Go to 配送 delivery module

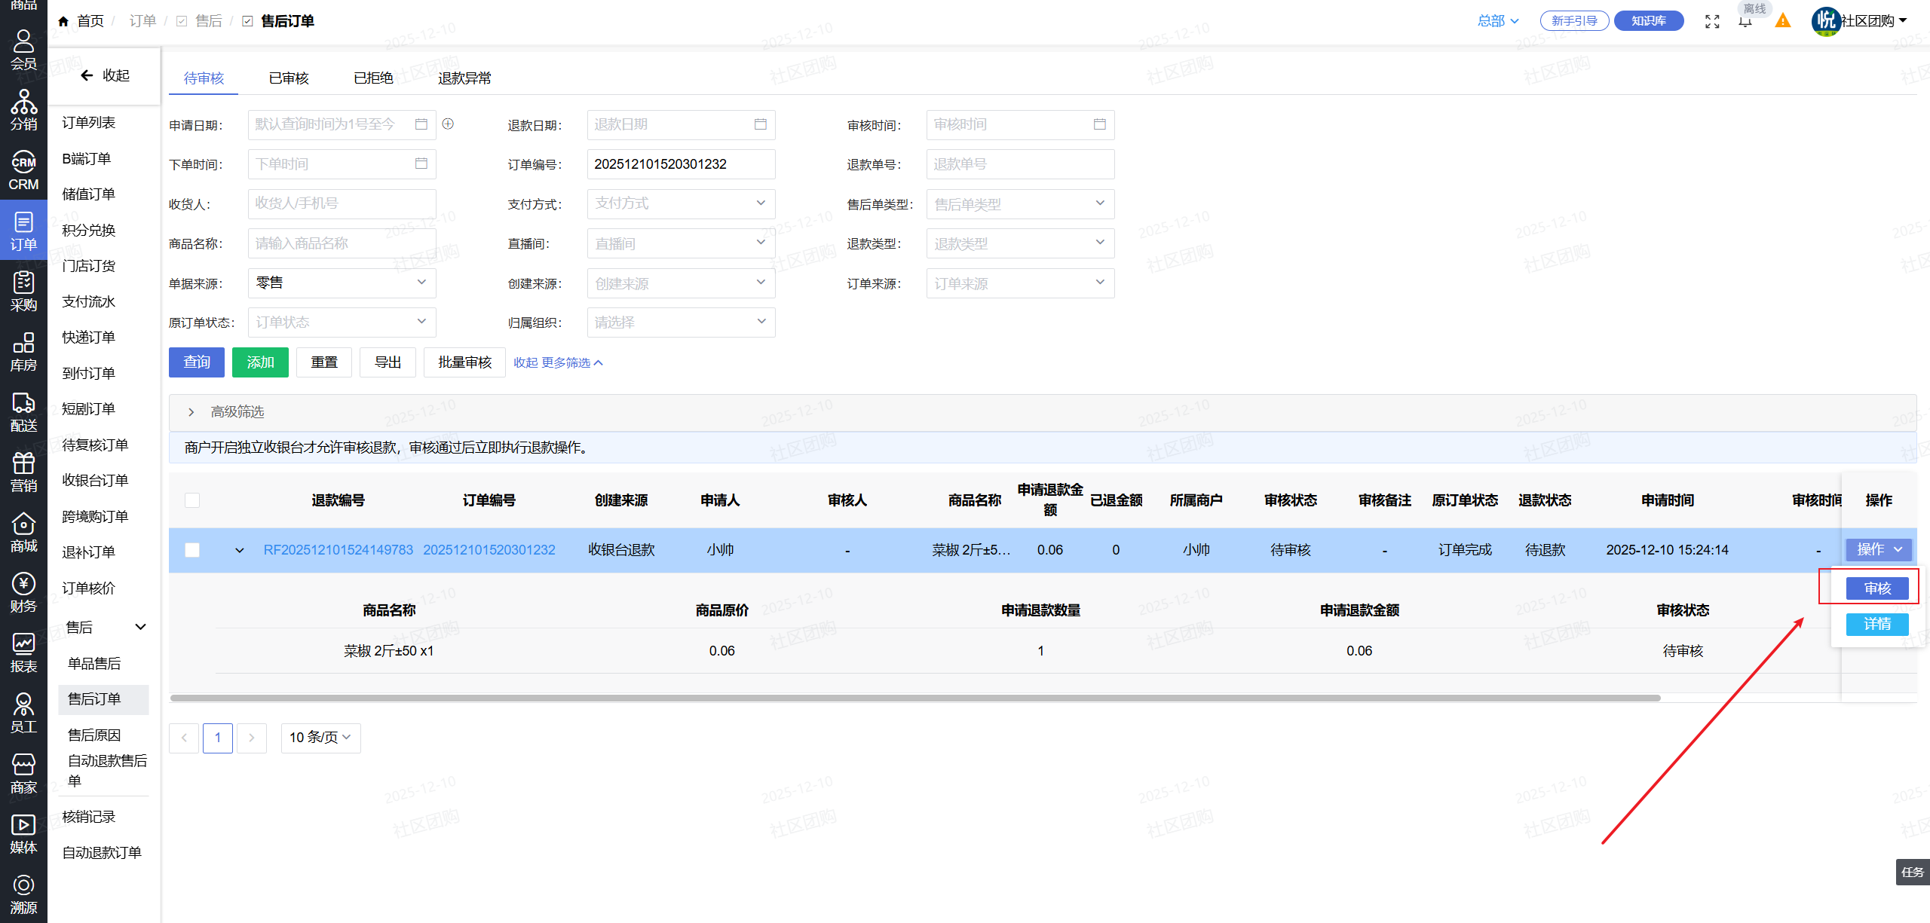(x=23, y=411)
